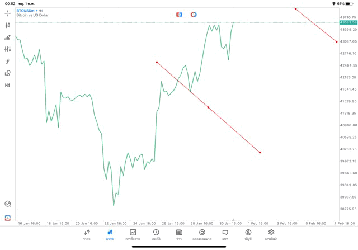This screenshot has width=358, height=250.
Task: Open the drawing objects shapes tool
Action: coord(8,73)
